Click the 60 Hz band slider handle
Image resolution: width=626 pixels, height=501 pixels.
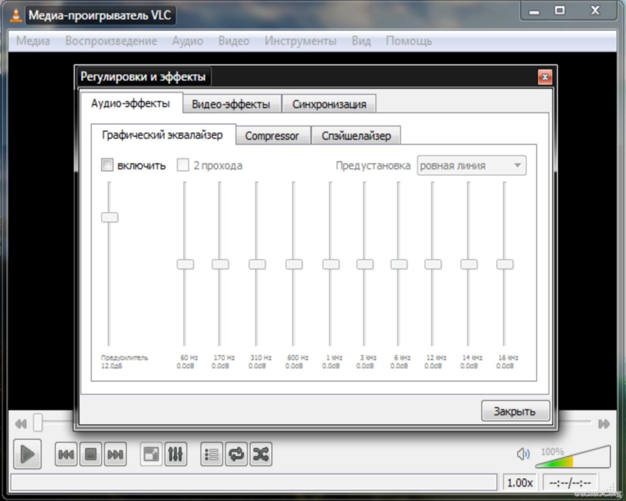click(185, 264)
